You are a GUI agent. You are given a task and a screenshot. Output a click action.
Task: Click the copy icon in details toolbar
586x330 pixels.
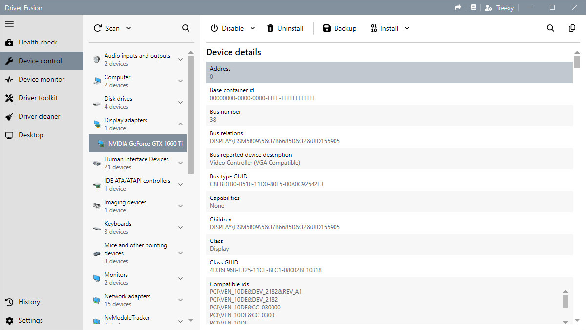click(x=572, y=28)
